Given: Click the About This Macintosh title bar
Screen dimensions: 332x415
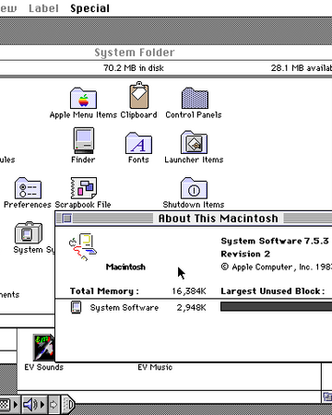Looking at the screenshot, I should [194, 219].
